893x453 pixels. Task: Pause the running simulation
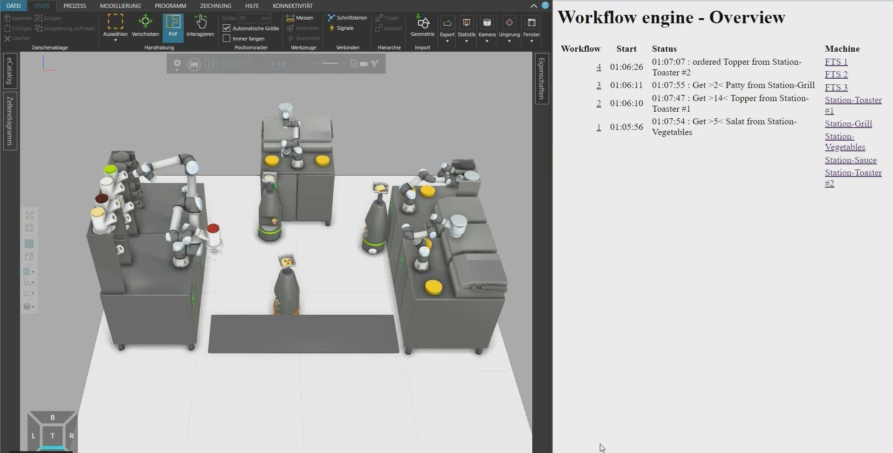(211, 64)
